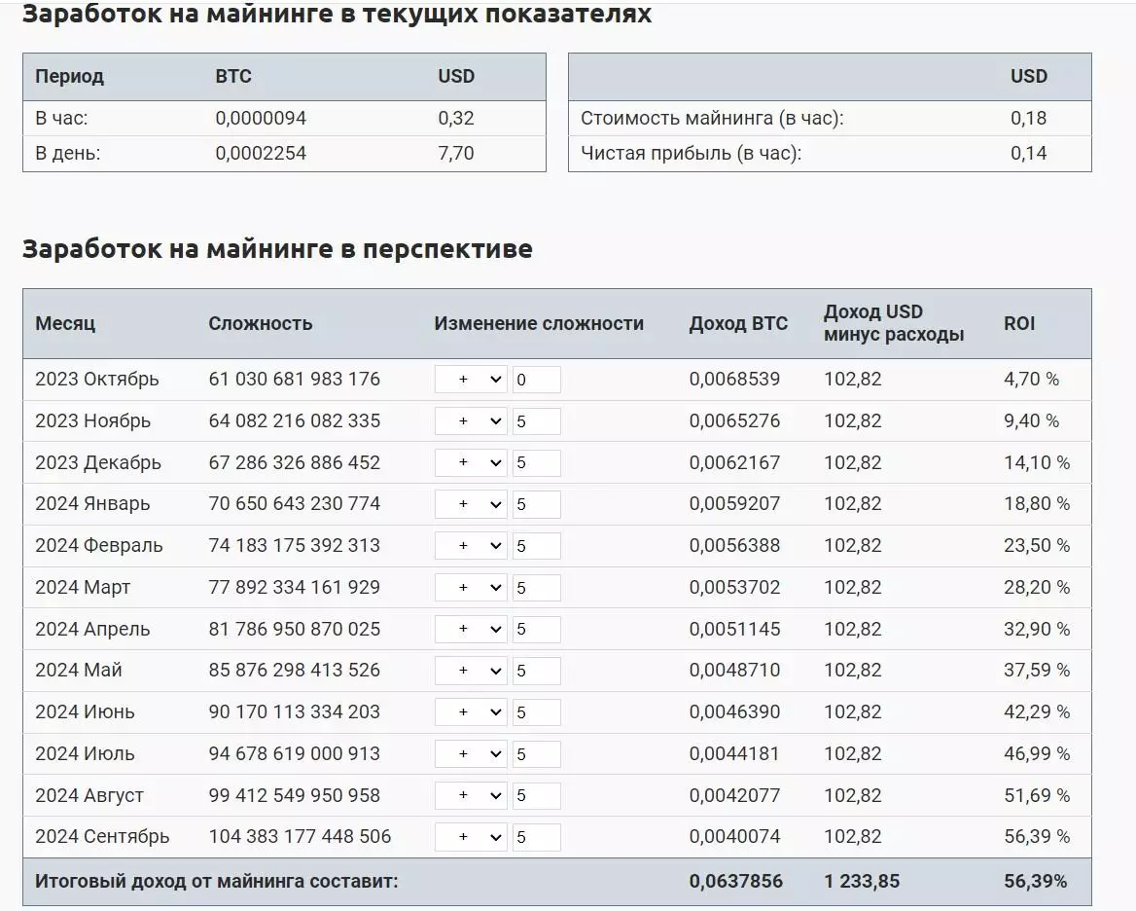Click the hourly USD value 0,32
1136x911 pixels.
[x=456, y=118]
